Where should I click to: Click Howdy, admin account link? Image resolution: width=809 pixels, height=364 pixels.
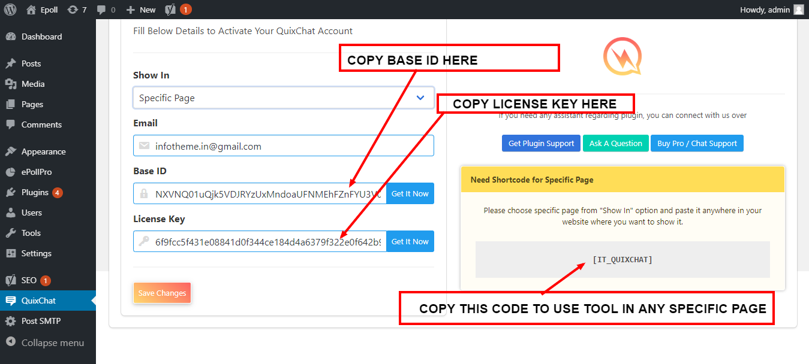coord(772,10)
